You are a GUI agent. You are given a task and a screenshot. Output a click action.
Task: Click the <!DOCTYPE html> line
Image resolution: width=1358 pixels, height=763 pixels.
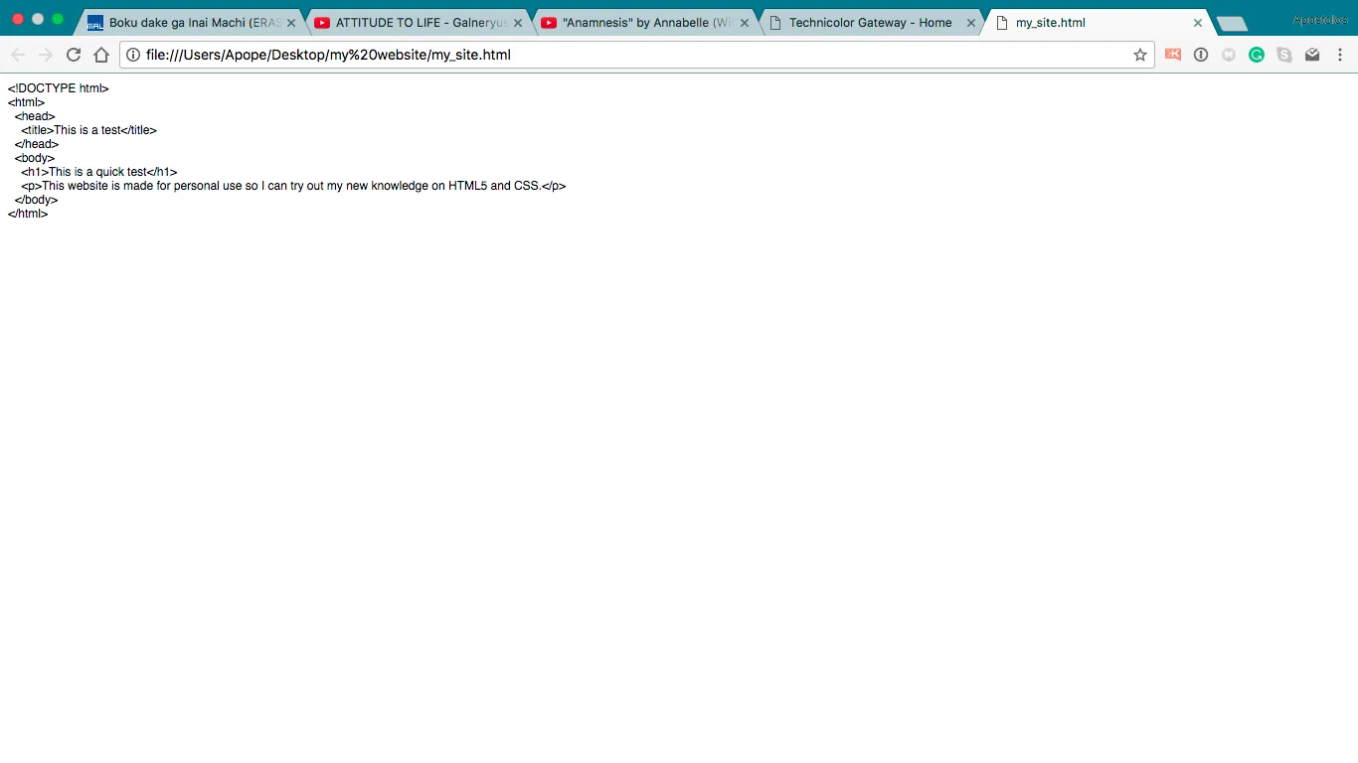click(59, 88)
